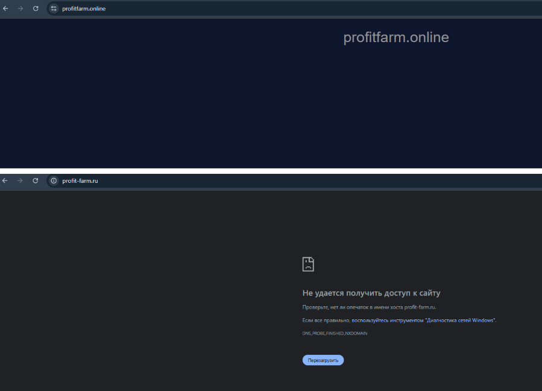Click the DNS_PROBE_FINISHED_NXDOMAIN error code
This screenshot has width=542, height=391.
pos(335,333)
